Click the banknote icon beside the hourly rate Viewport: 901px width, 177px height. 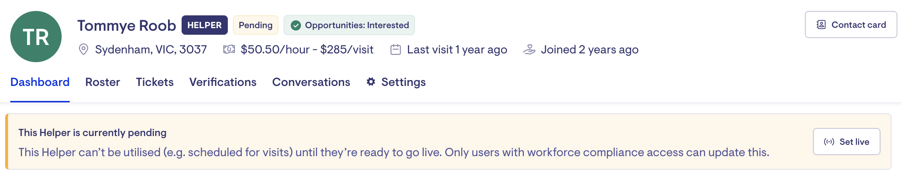pos(229,49)
